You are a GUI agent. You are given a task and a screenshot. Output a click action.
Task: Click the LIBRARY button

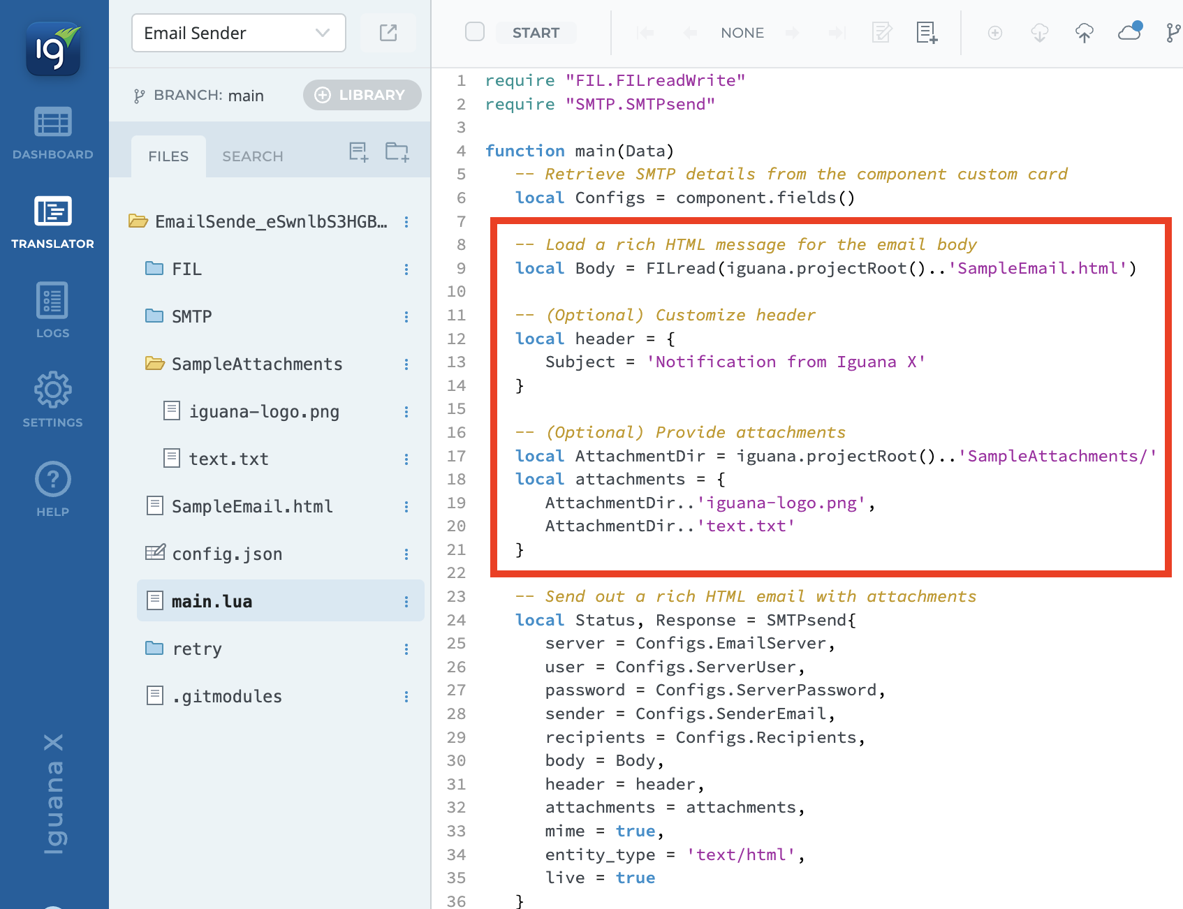[x=362, y=95]
